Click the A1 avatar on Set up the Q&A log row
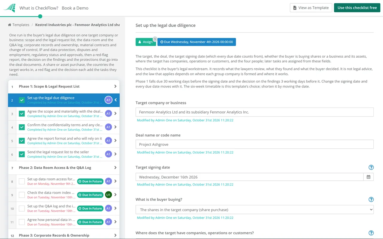 pos(108,208)
